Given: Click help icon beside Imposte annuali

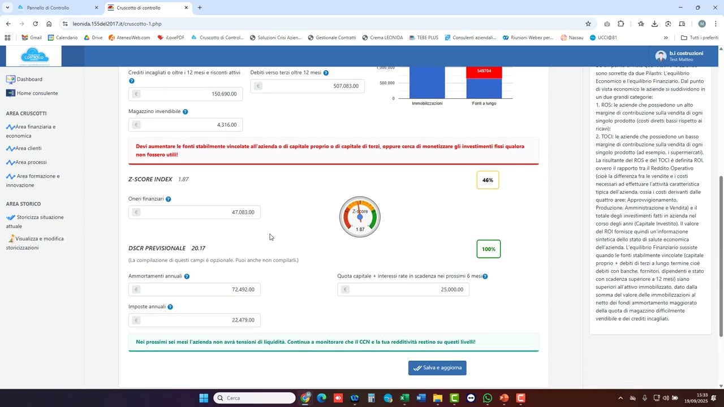Looking at the screenshot, I should click(170, 307).
